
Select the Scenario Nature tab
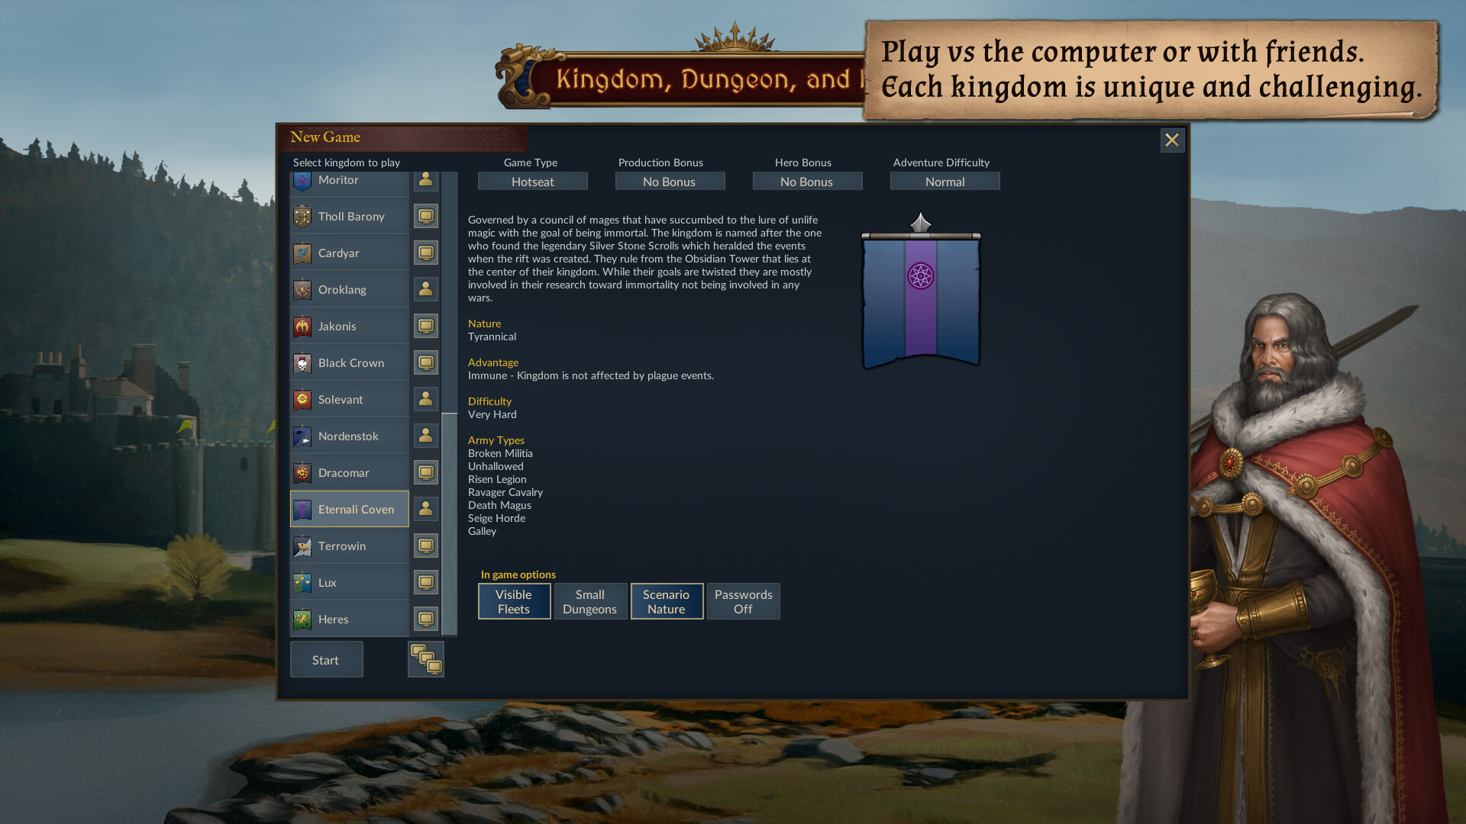tap(667, 600)
